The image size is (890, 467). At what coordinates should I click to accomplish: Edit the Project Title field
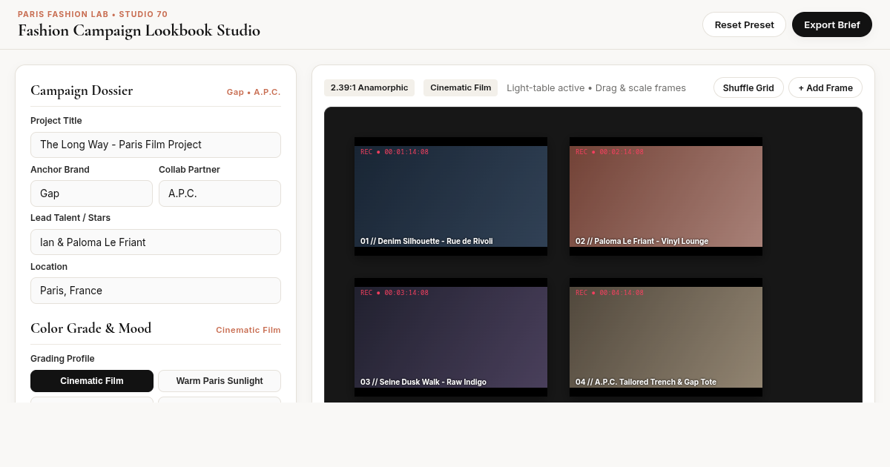(x=156, y=145)
